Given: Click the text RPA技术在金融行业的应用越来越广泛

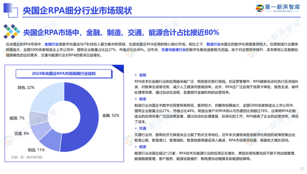Looking at the screenshot, I should 164,81.
